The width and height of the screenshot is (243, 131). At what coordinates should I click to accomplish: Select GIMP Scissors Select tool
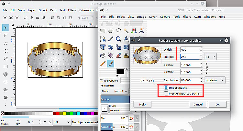142,31
